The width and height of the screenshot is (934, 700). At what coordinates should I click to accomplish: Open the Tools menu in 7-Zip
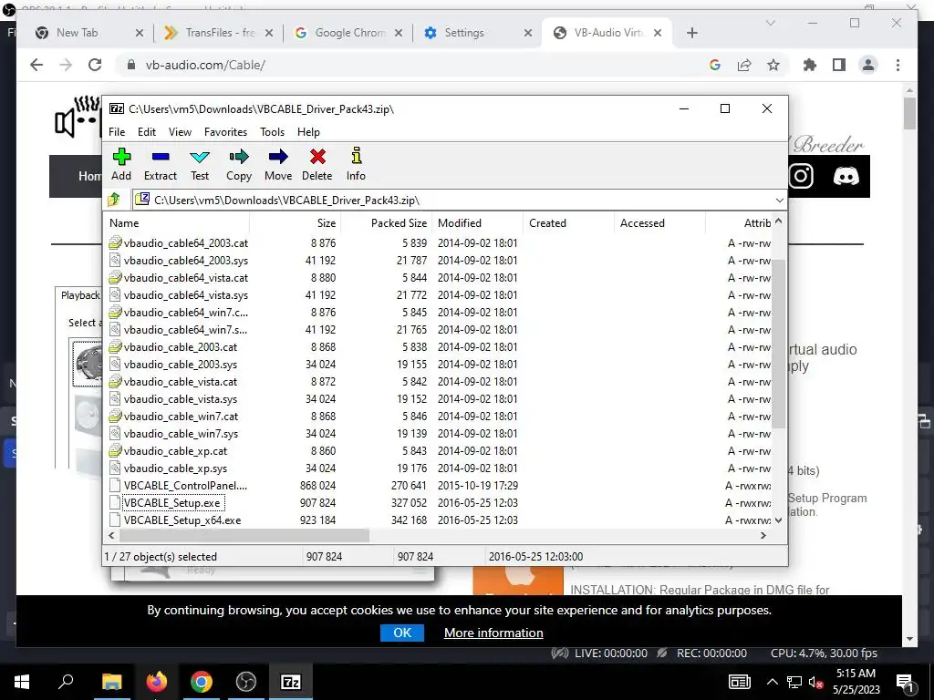[x=272, y=132]
